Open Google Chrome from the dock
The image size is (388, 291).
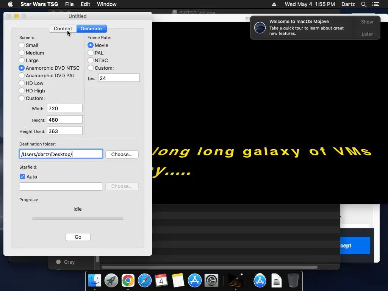click(128, 281)
